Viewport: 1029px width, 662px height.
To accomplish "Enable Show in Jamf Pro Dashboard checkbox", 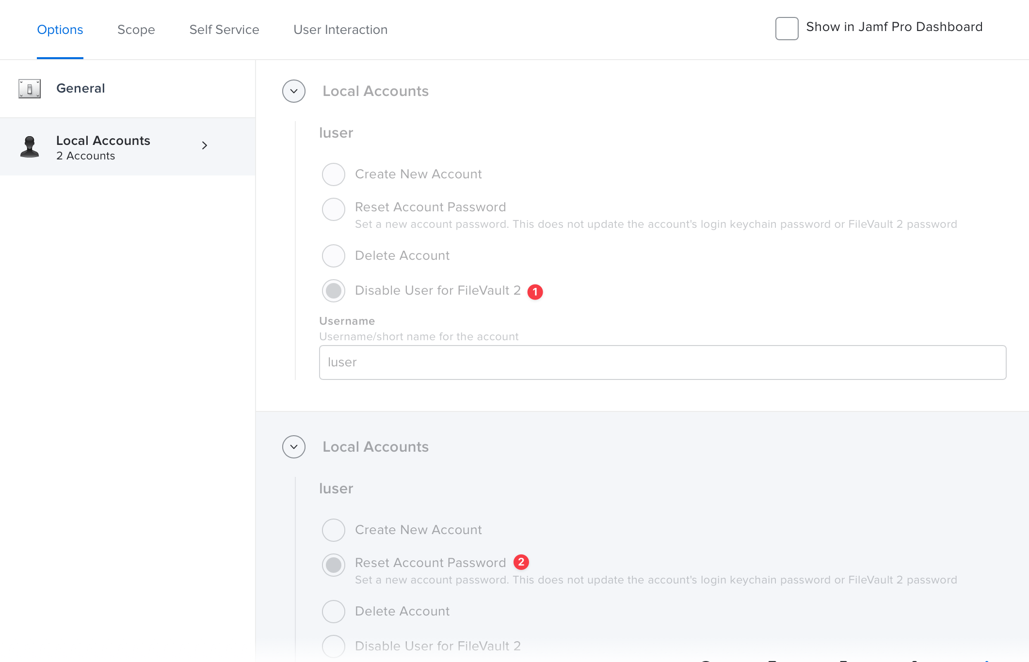I will tap(787, 29).
